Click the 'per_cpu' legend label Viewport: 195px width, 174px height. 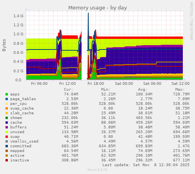point(18,104)
